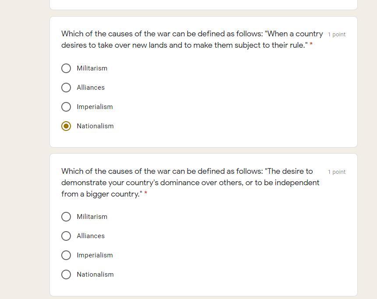Click the '1 point' label of new lands question

coord(336,35)
